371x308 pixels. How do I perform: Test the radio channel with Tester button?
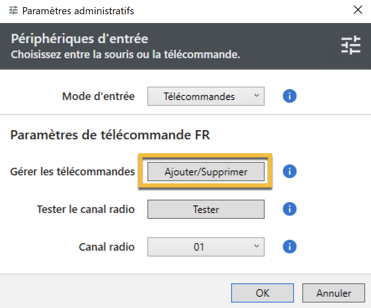(206, 209)
